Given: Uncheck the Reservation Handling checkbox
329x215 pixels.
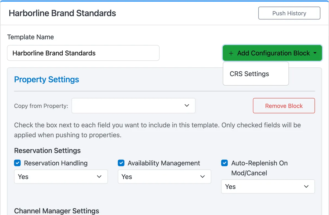Looking at the screenshot, I should click(x=17, y=163).
